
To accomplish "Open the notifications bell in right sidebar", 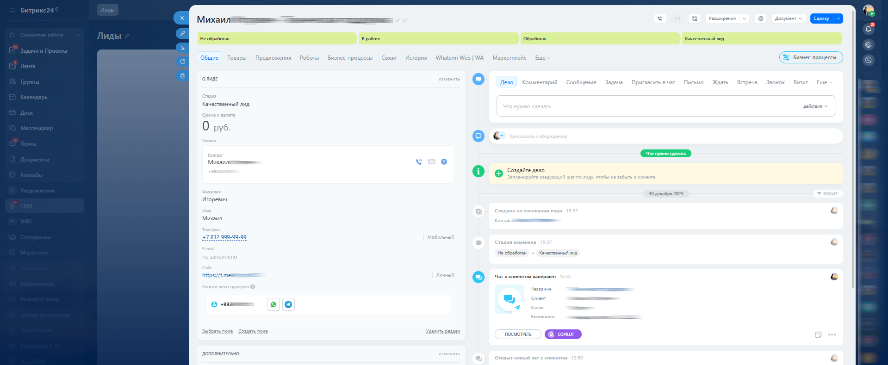I will 868,29.
